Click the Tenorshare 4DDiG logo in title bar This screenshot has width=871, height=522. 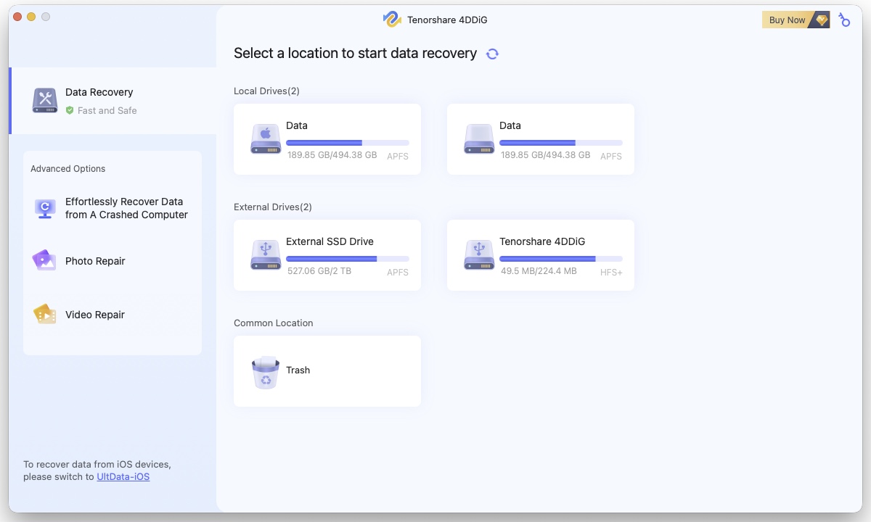pyautogui.click(x=392, y=20)
